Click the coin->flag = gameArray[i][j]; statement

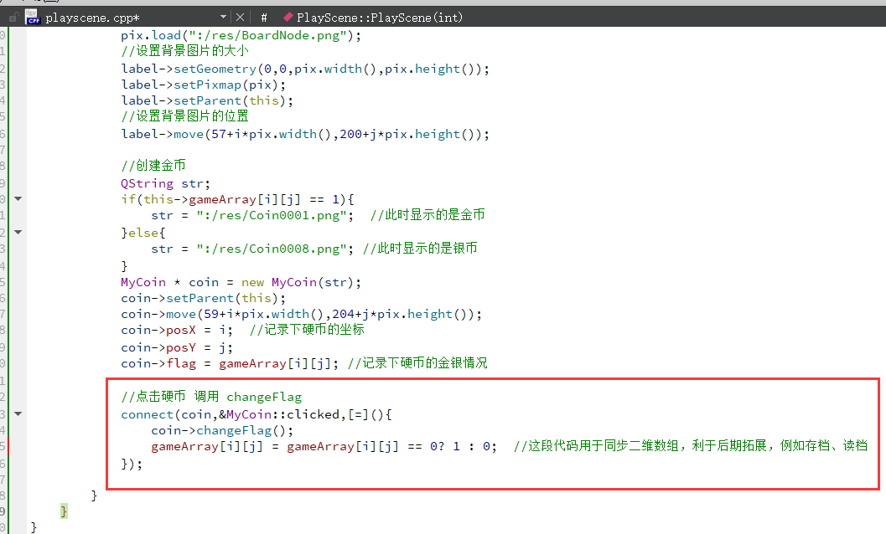pos(230,363)
